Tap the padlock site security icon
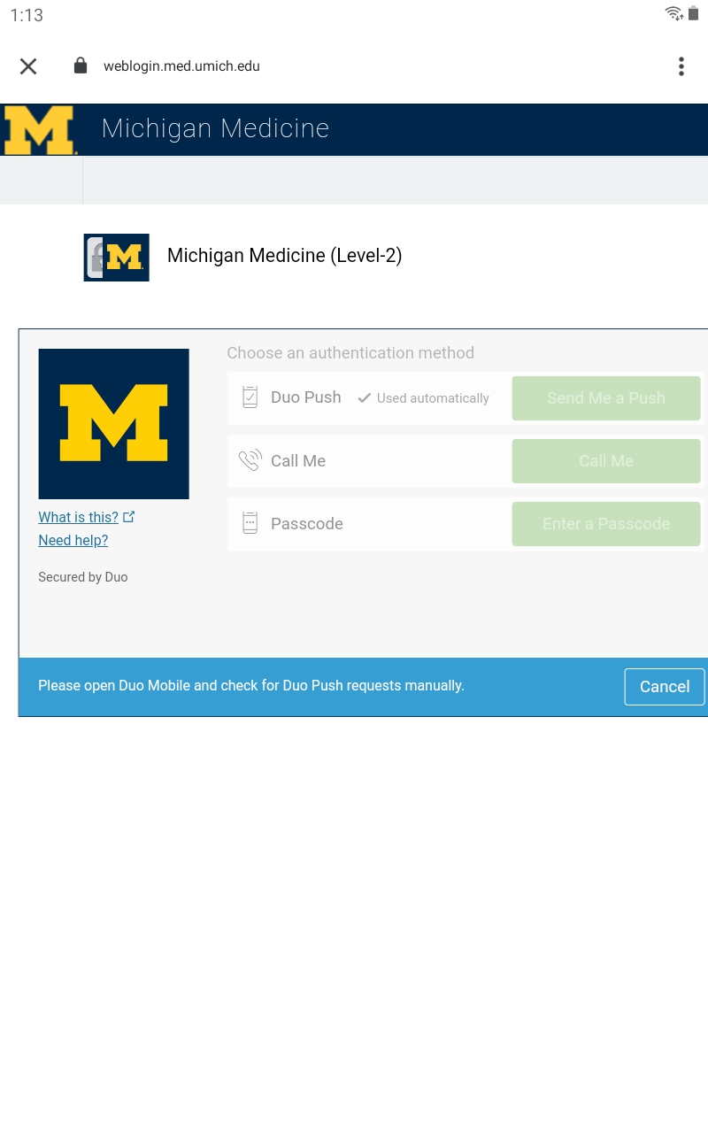The height and width of the screenshot is (1133, 708). (x=81, y=66)
